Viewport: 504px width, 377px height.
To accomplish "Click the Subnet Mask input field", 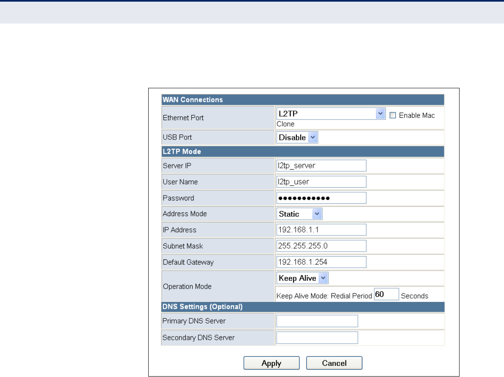I will tap(321, 246).
